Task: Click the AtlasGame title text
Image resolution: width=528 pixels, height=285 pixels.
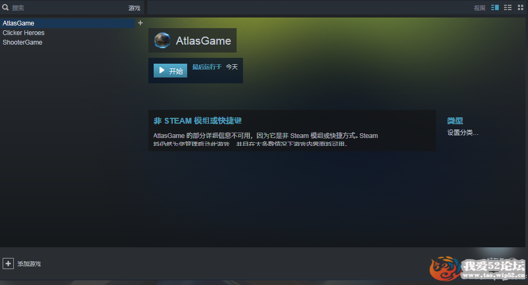Action: click(204, 41)
